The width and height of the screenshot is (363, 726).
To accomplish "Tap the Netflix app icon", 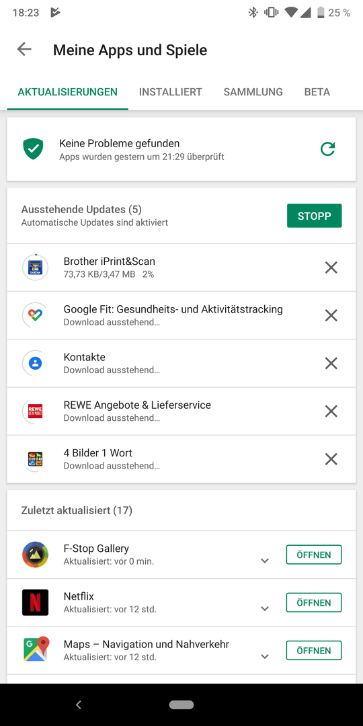I will [35, 602].
